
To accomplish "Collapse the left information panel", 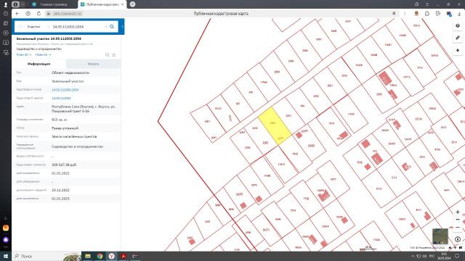I will [123, 27].
